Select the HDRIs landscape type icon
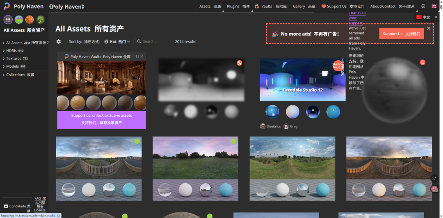This screenshot has width=443, height=218. tap(19, 20)
